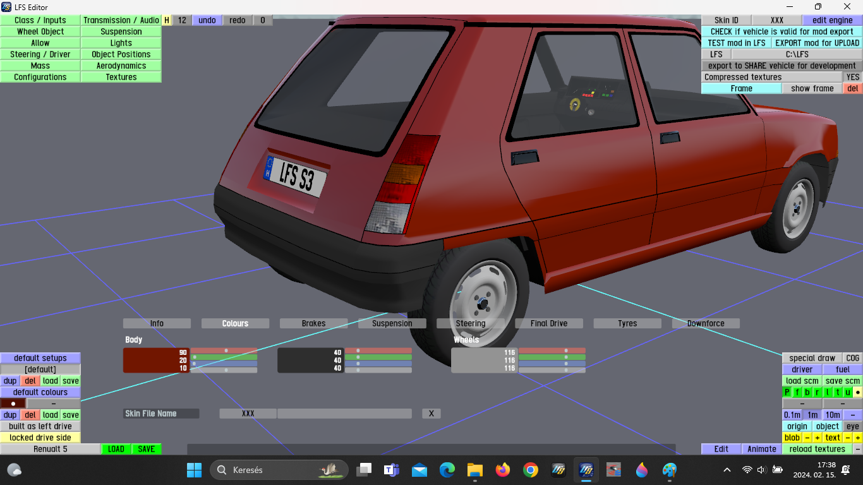
Task: Open the Class / Inputs section
Action: (40, 20)
